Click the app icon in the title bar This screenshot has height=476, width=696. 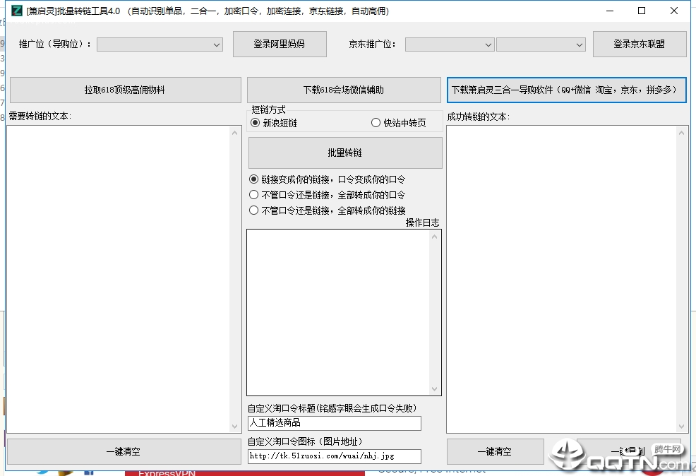[16, 11]
